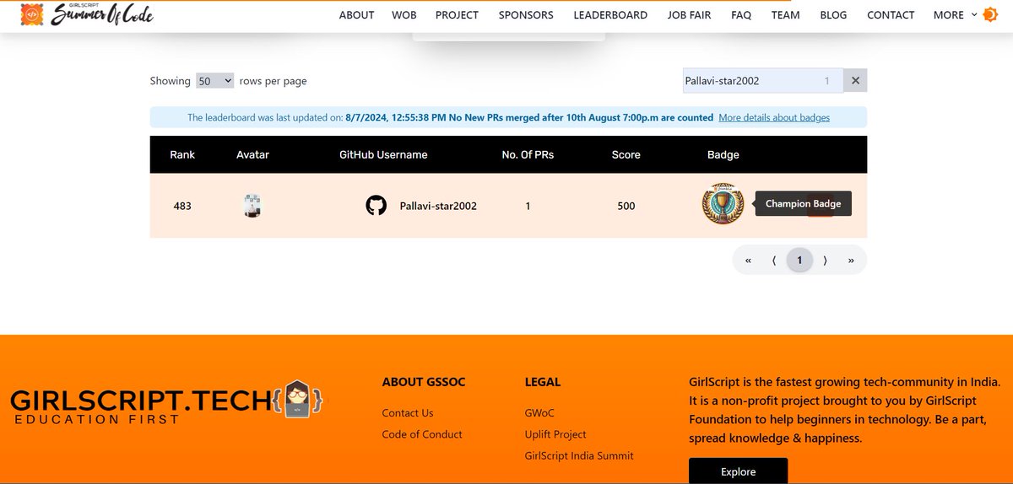Toggle the sun theme switch icon
Viewport: 1013px width, 484px height.
point(990,14)
